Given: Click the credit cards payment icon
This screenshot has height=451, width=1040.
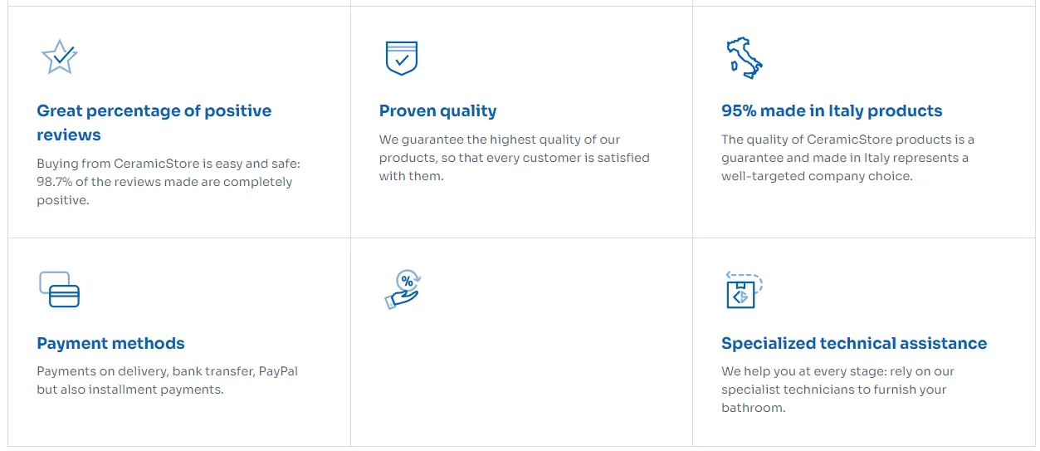Looking at the screenshot, I should [x=59, y=289].
